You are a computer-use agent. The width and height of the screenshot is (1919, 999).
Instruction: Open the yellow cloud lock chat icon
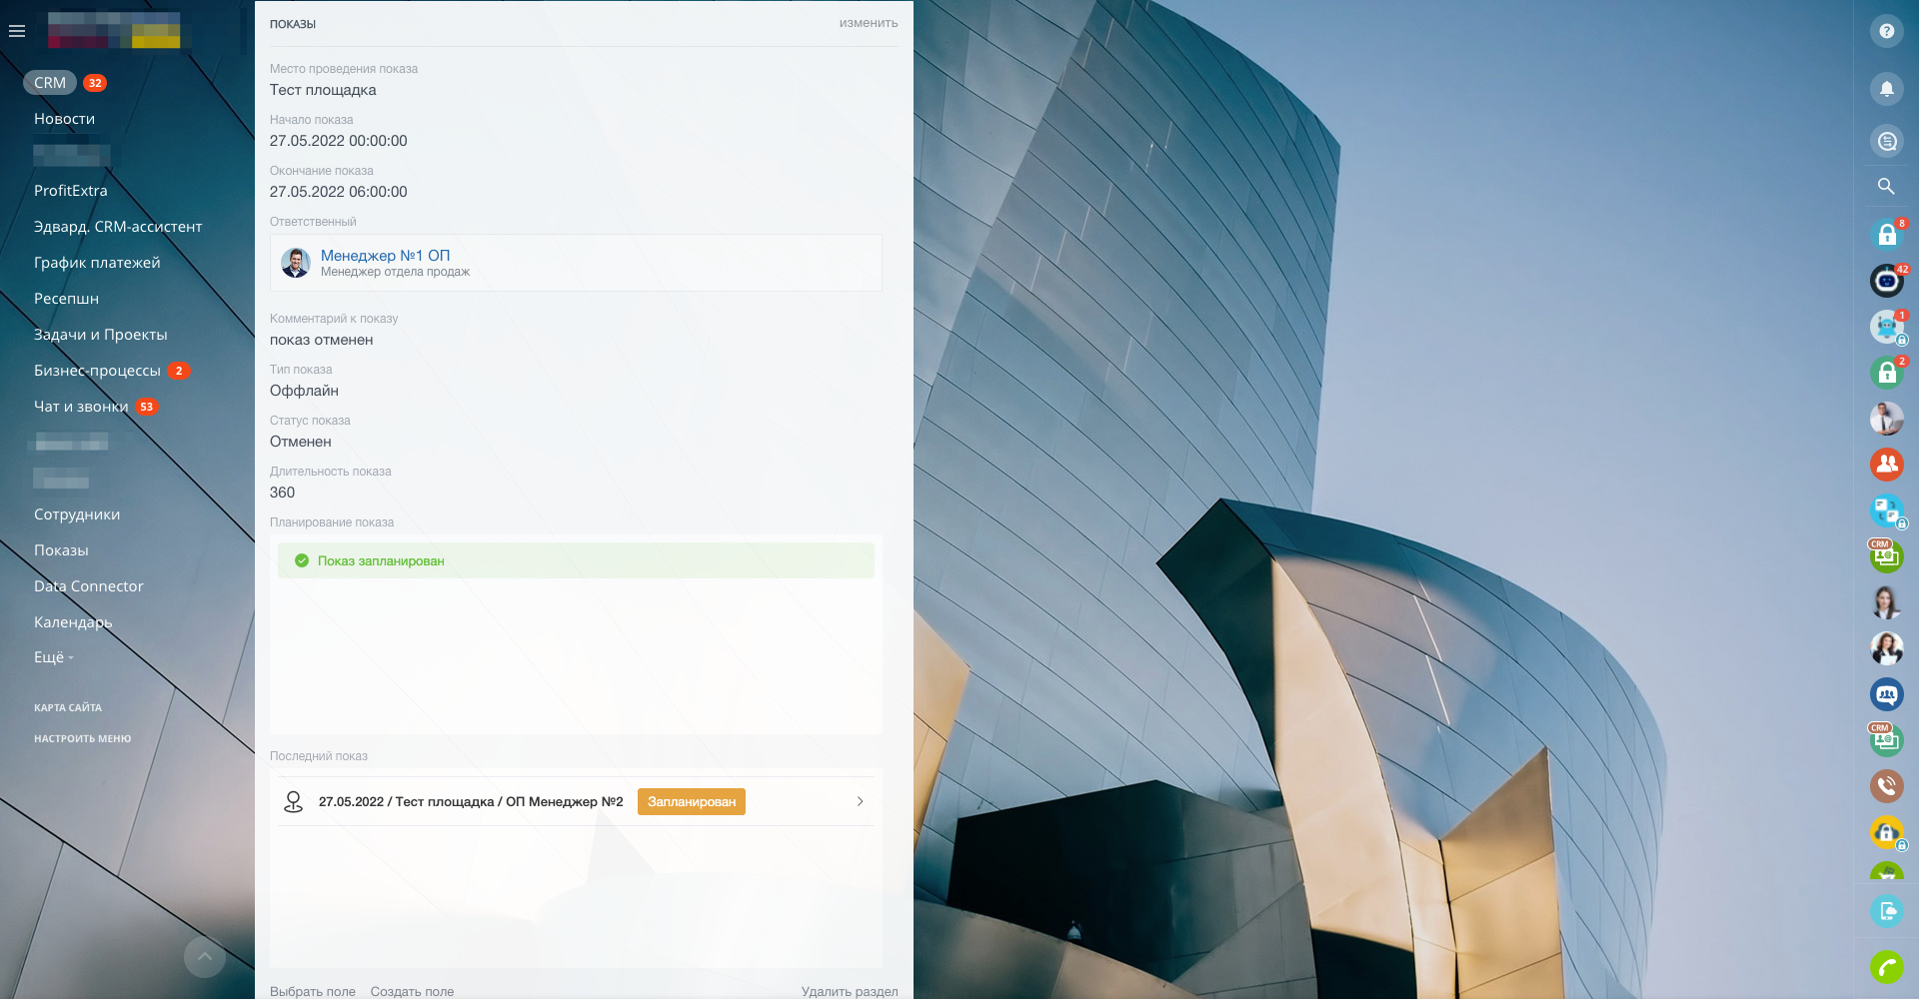click(1886, 832)
